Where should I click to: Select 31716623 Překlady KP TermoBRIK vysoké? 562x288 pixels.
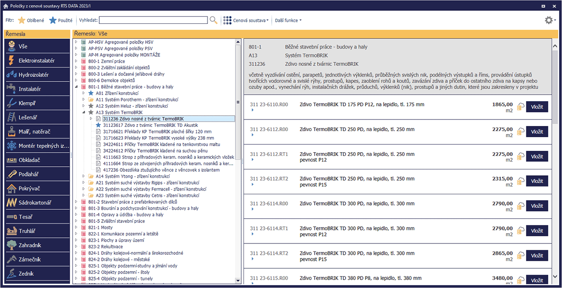click(157, 138)
